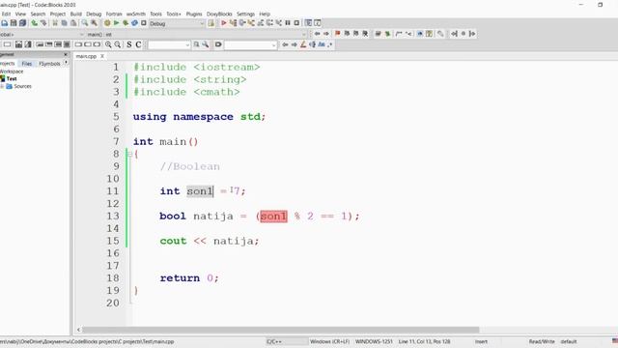Open the wxSmith menu
The image size is (618, 348).
coord(136,14)
